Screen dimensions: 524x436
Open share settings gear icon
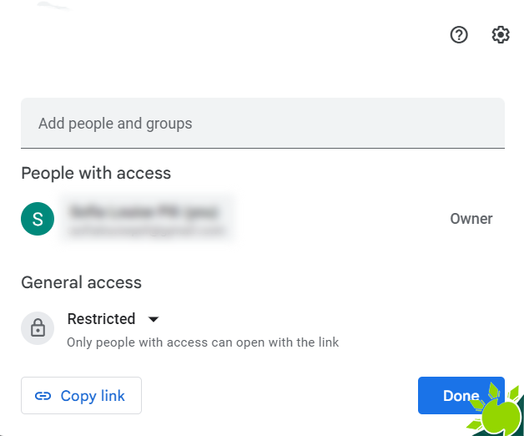(501, 35)
